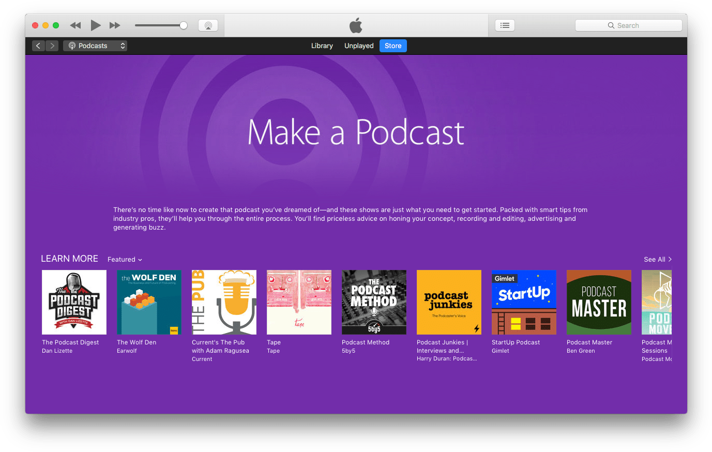Switch to the Library tab
Viewport: 712px width, 452px height.
[322, 46]
